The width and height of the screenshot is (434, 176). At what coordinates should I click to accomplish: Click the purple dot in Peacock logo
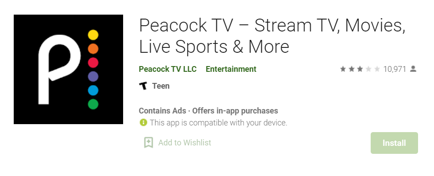[x=93, y=77]
